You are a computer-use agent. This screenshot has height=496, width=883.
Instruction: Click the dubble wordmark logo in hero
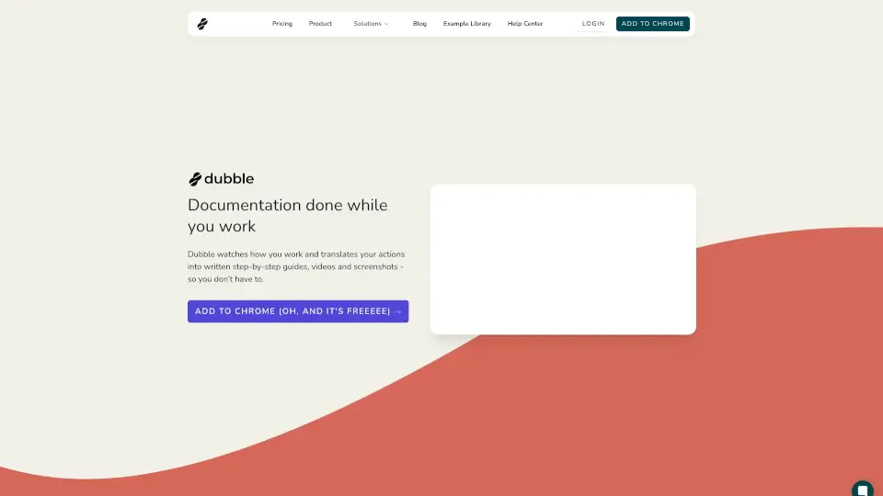pos(221,179)
